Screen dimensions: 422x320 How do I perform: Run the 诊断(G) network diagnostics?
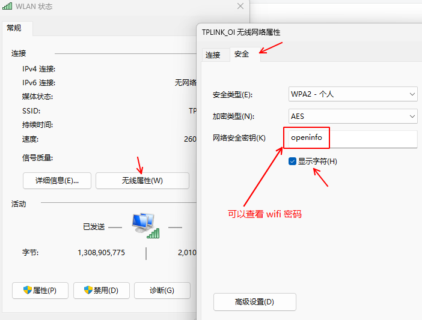[x=162, y=291]
